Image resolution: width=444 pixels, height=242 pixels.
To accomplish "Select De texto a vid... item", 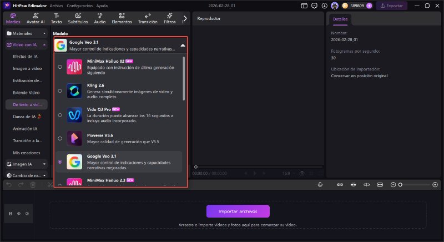I will pyautogui.click(x=26, y=104).
